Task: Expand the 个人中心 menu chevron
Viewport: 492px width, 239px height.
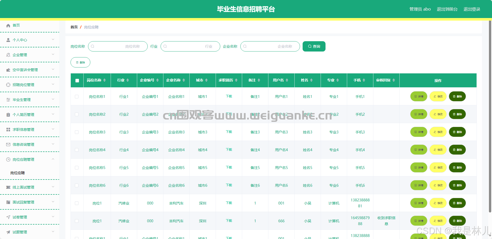Action: point(53,39)
